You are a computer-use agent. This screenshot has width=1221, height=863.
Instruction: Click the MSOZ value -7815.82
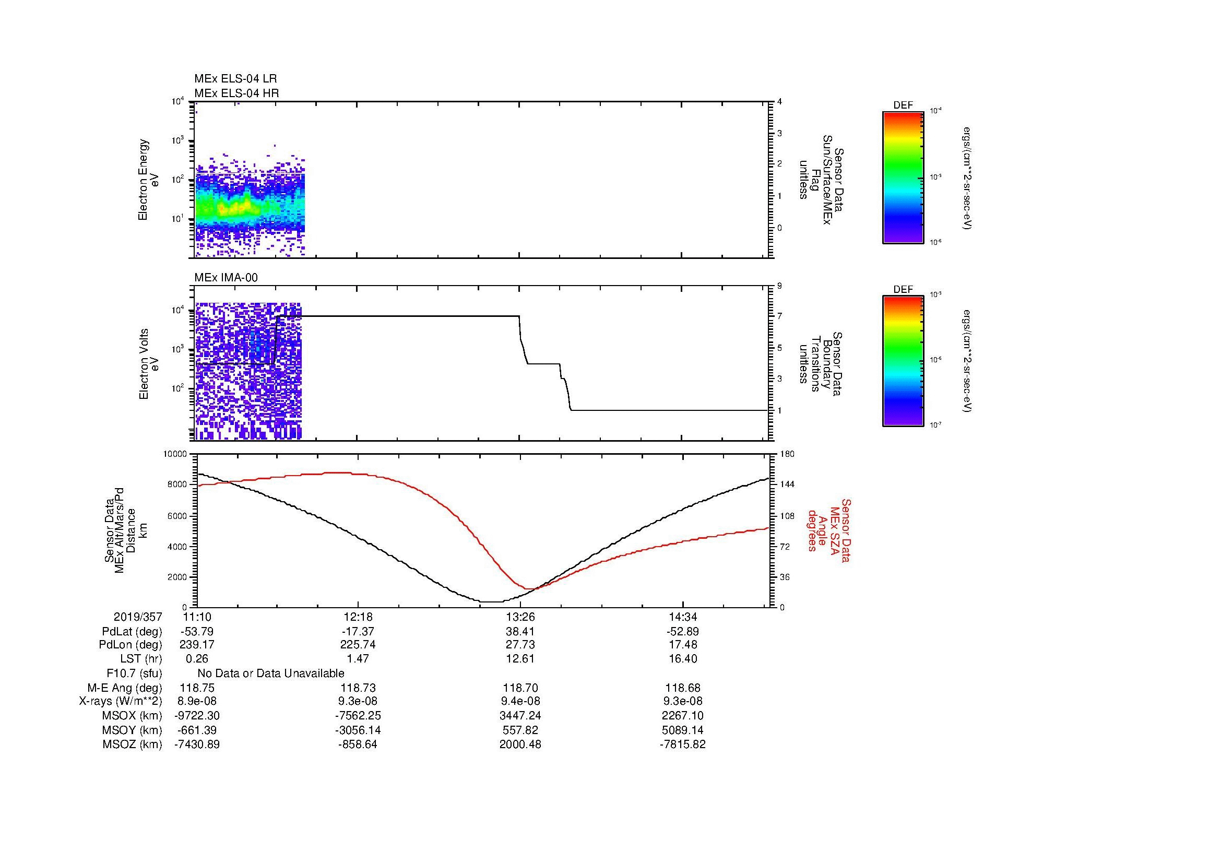pos(682,744)
